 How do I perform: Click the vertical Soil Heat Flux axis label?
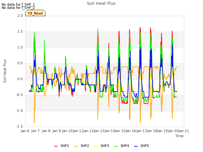(x=5, y=71)
